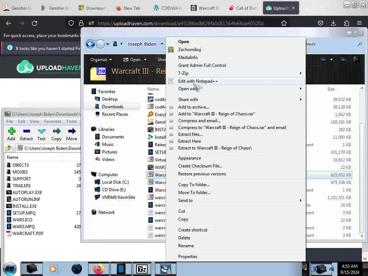Go back in Firefox

(x=9, y=23)
